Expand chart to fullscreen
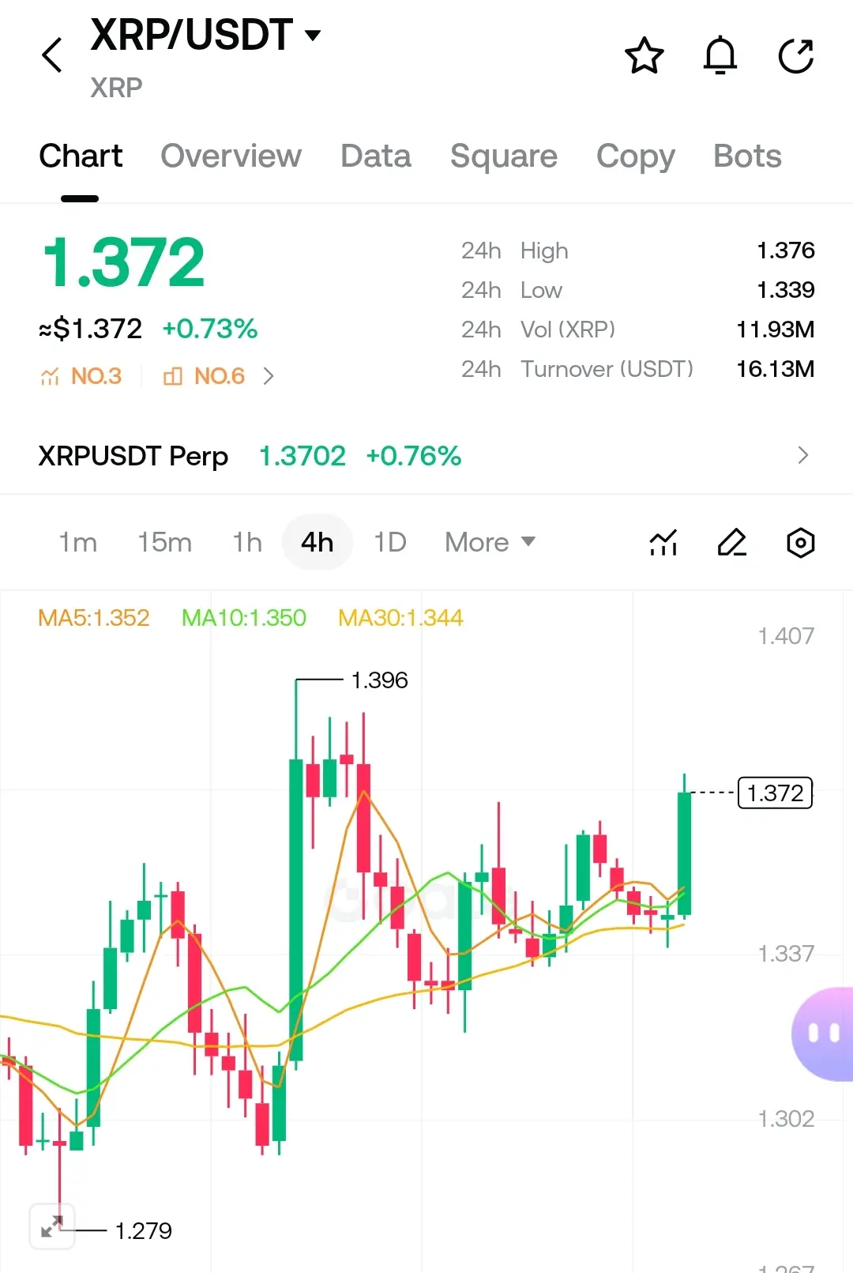 52,1226
